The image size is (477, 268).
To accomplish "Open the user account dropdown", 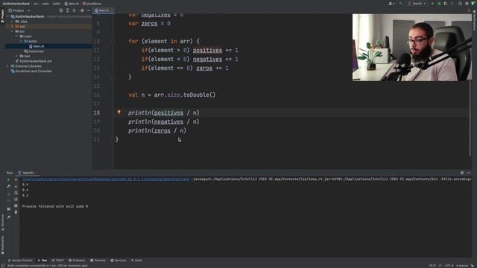I will 391,4.
